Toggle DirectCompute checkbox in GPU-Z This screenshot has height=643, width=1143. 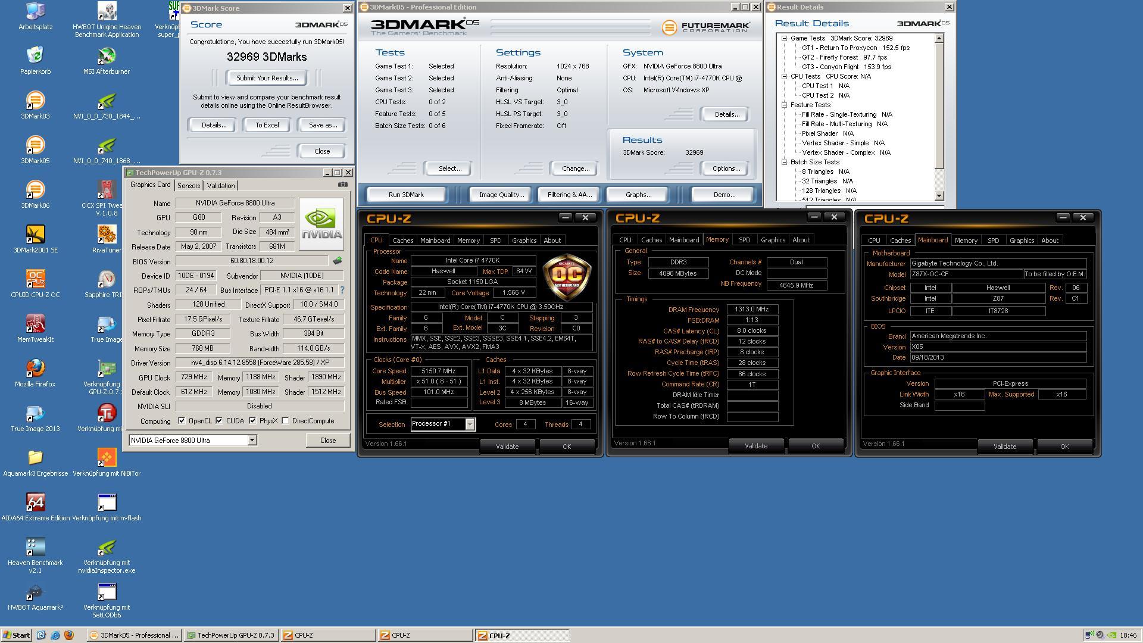pos(286,421)
